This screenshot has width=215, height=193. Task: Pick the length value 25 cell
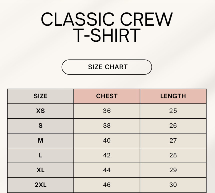pyautogui.click(x=173, y=111)
